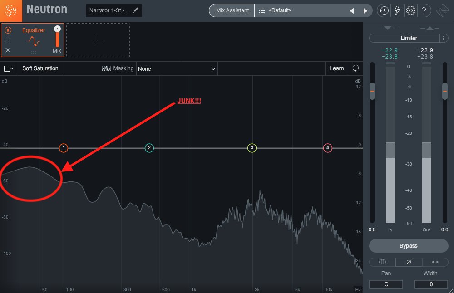Click the Learn button
This screenshot has width=454, height=293.
point(336,68)
